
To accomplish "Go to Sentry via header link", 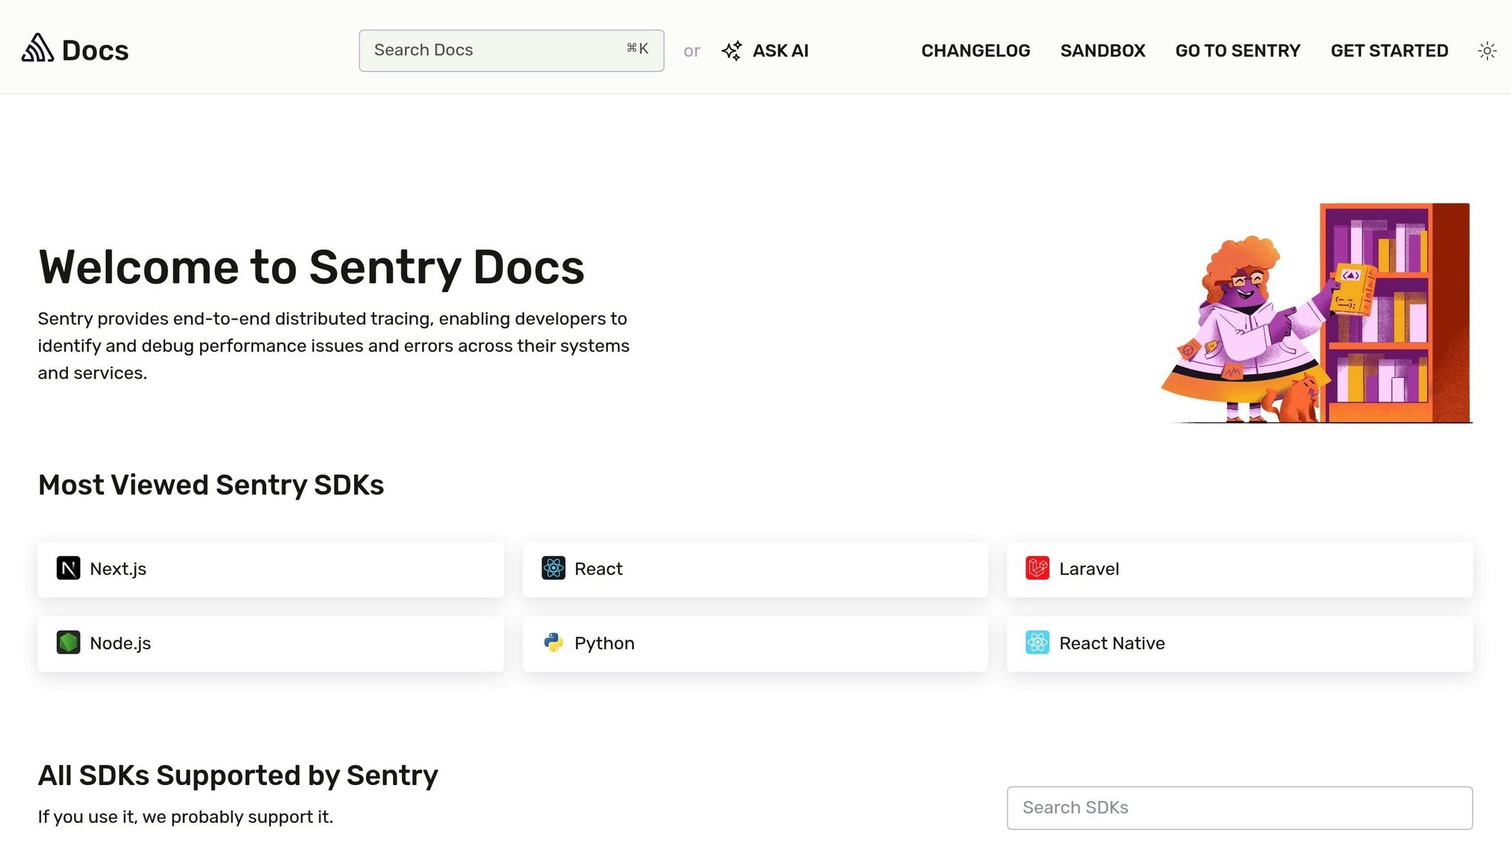I will (1237, 51).
